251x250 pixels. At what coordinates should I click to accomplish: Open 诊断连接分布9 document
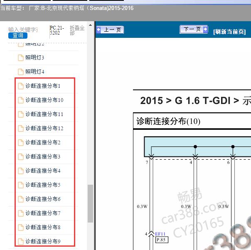[43, 241]
